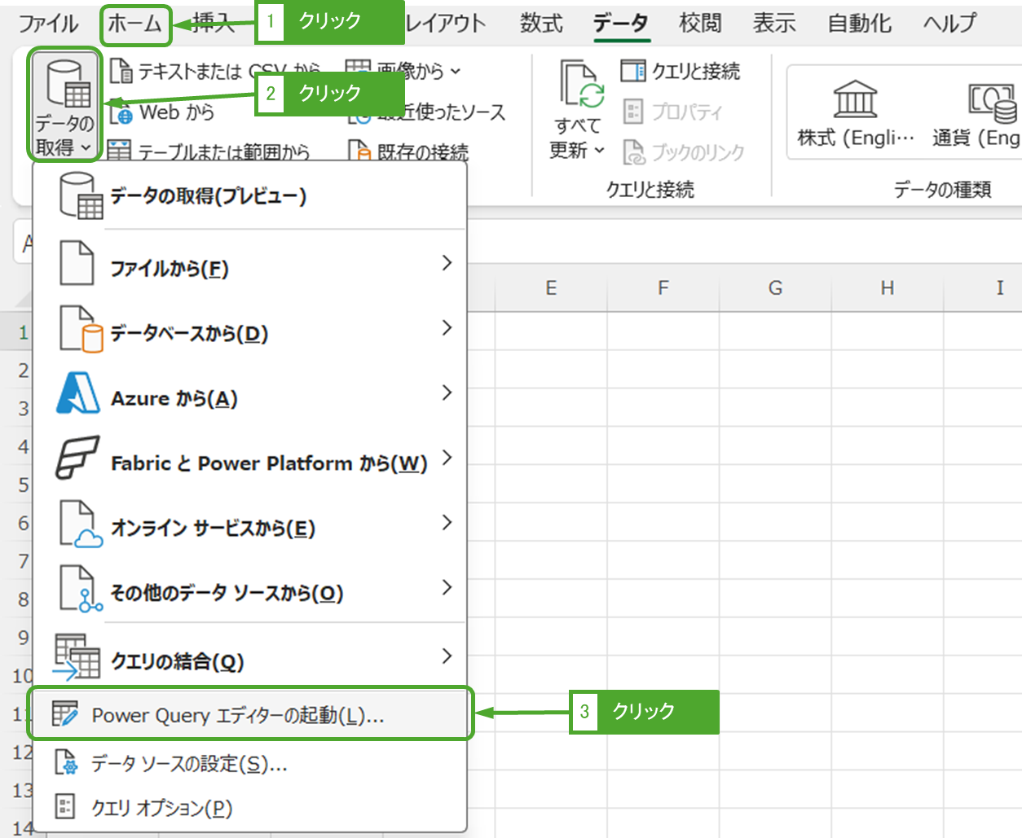
Task: Launch Power Query エディターの起動 menu item
Action: [236, 715]
